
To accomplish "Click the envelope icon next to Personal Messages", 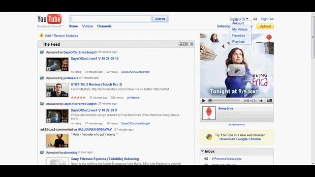I will 206,158.
